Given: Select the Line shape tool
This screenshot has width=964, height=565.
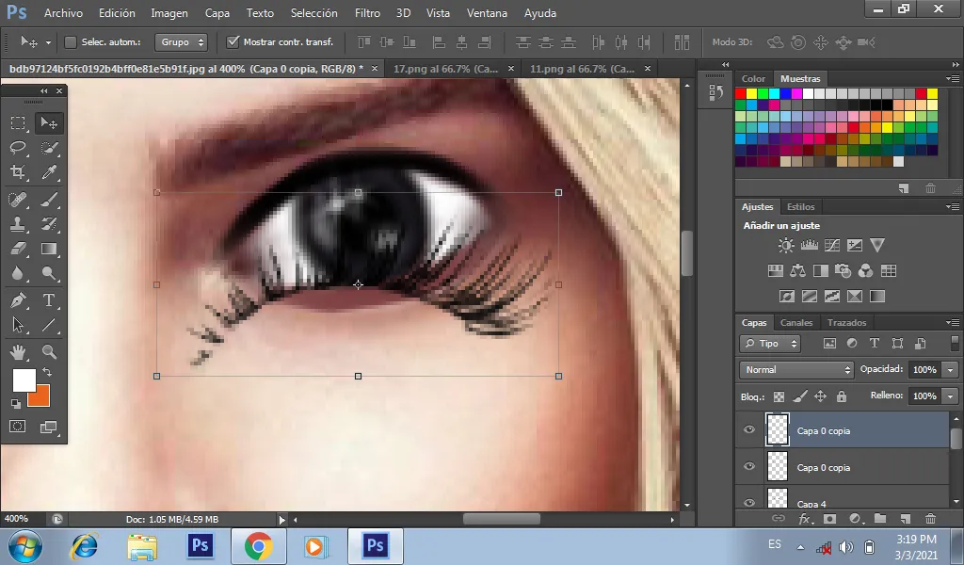Looking at the screenshot, I should tap(49, 325).
